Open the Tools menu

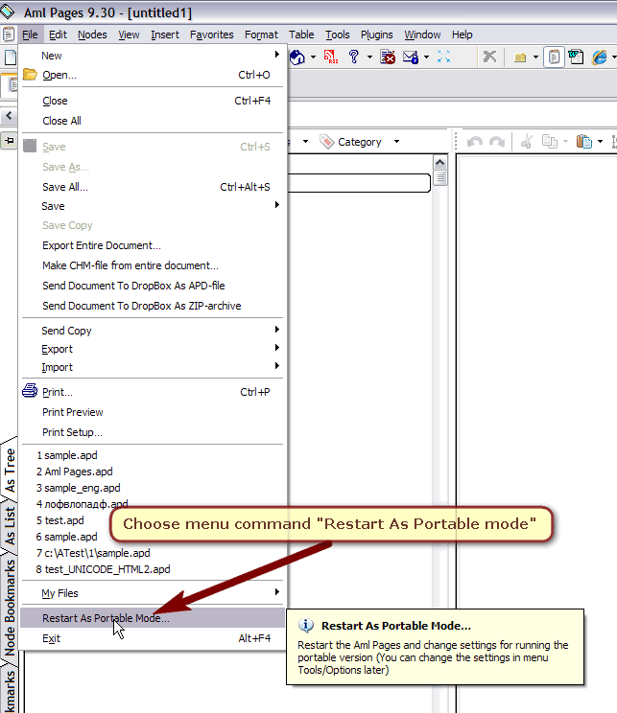click(x=338, y=34)
